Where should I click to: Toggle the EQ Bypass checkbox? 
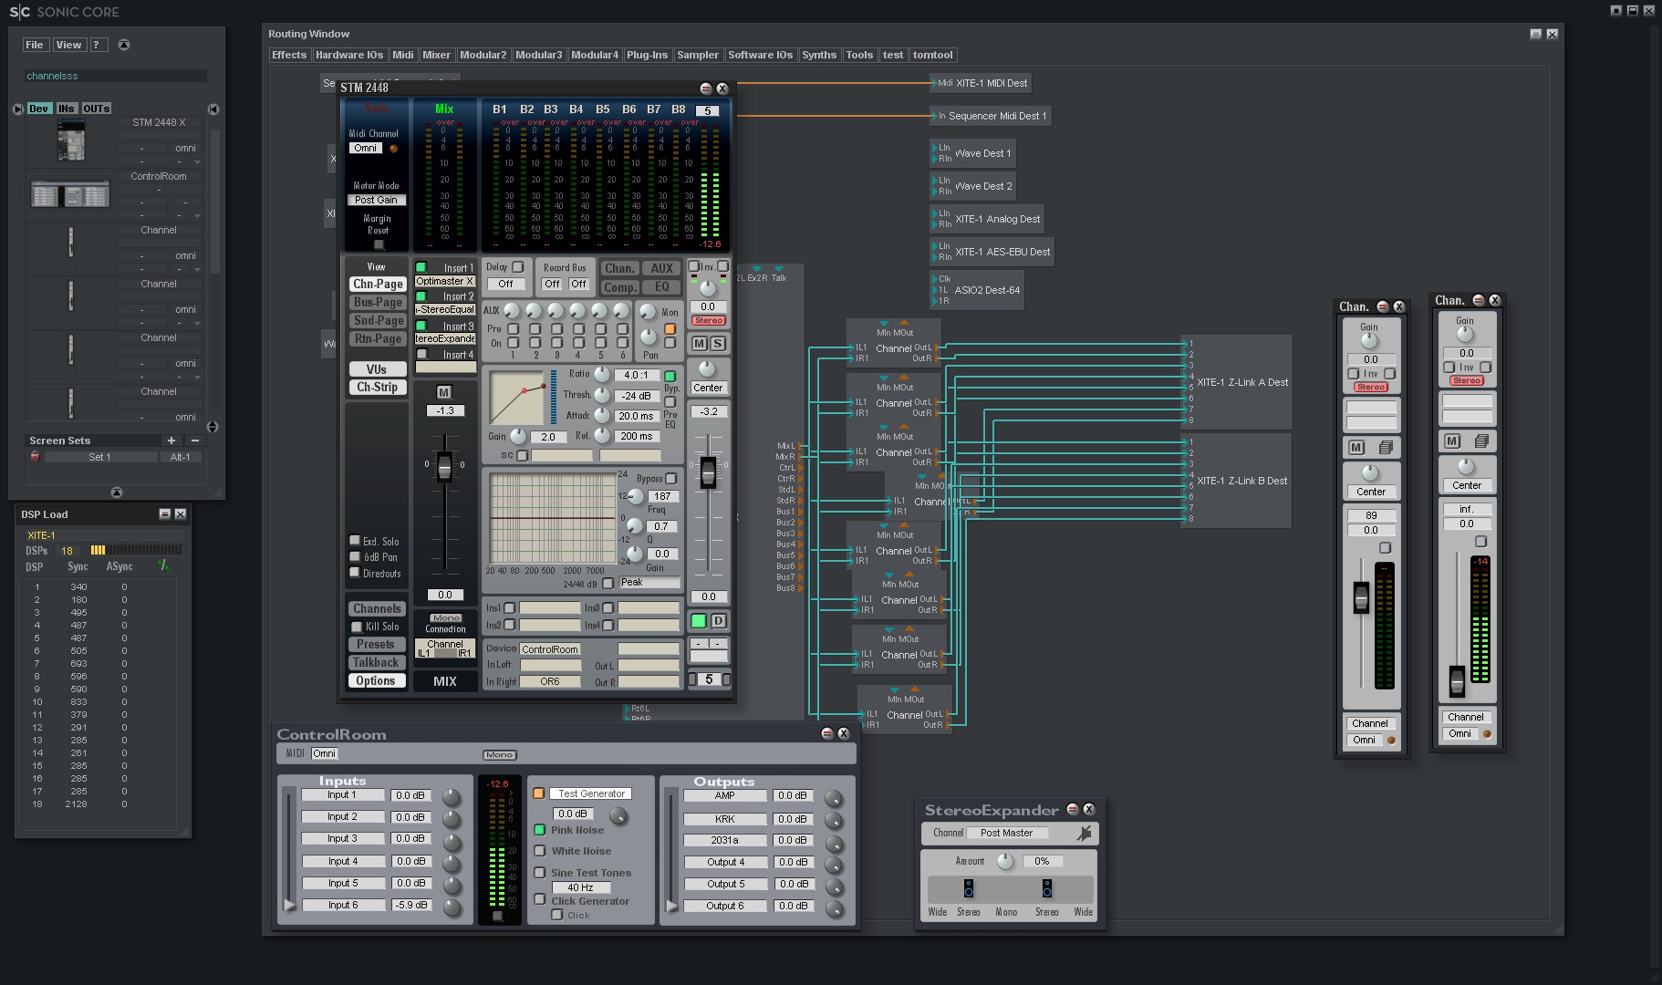pos(671,478)
